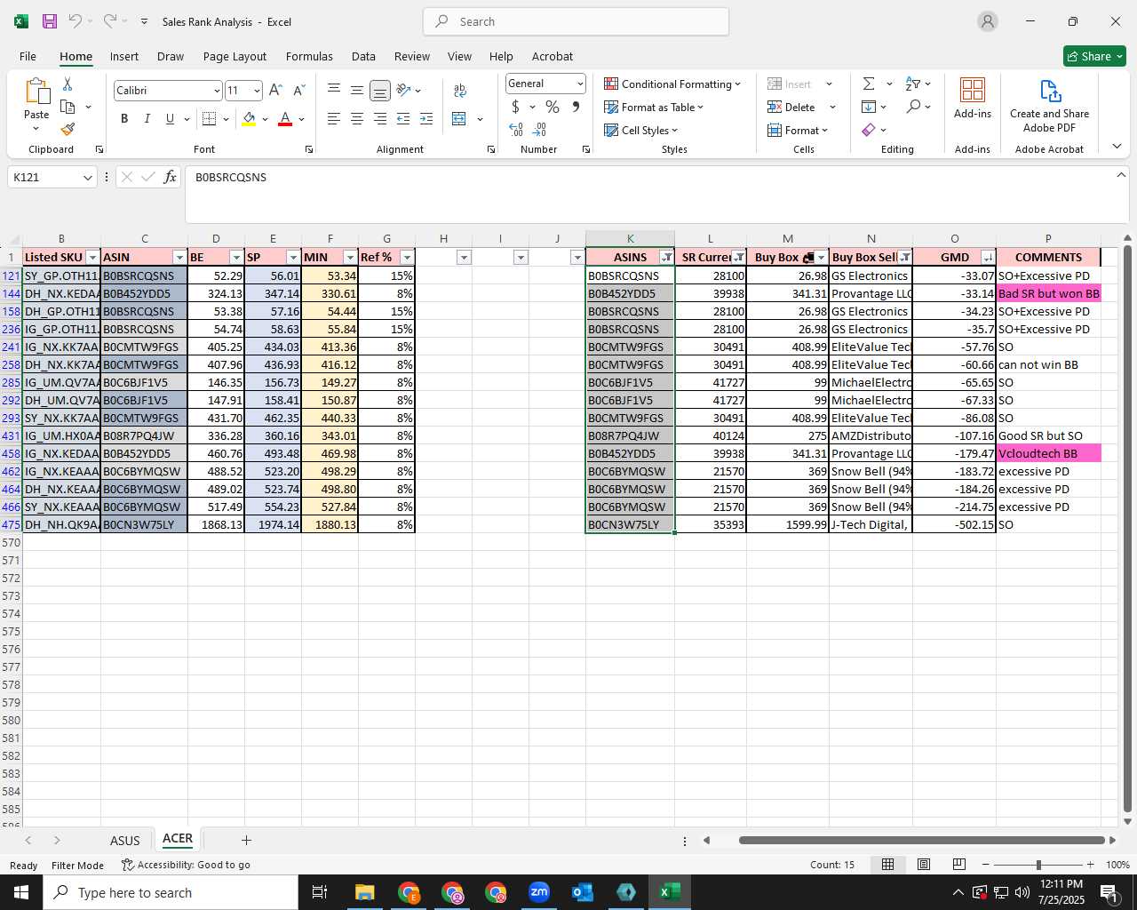The height and width of the screenshot is (910, 1137).
Task: Open the File menu
Action: 28,56
